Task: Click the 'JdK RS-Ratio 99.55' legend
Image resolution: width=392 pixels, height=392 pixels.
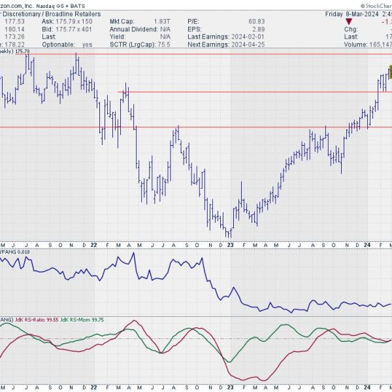Action: pos(37,319)
